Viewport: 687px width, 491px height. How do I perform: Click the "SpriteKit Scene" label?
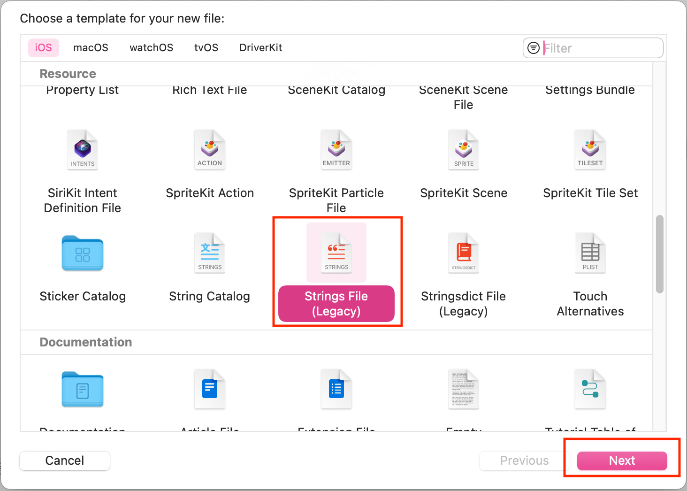click(x=464, y=193)
